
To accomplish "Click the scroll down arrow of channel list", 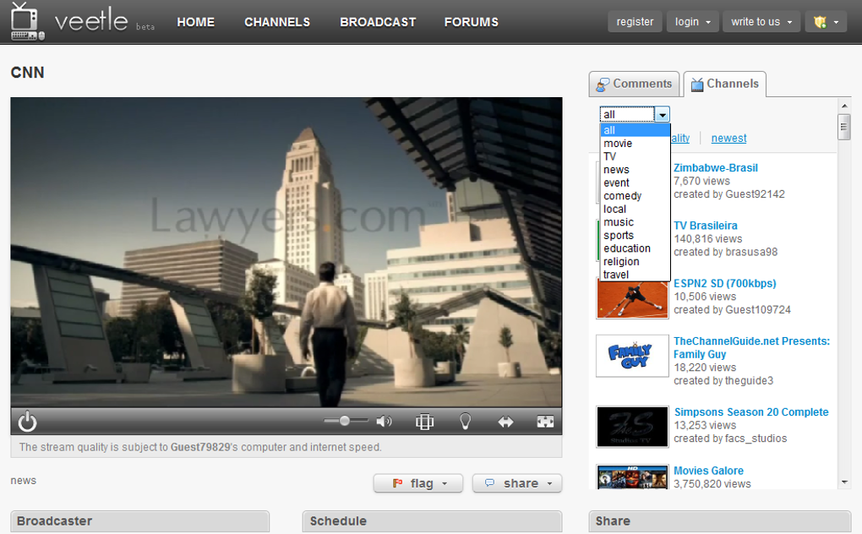I will coord(844,482).
